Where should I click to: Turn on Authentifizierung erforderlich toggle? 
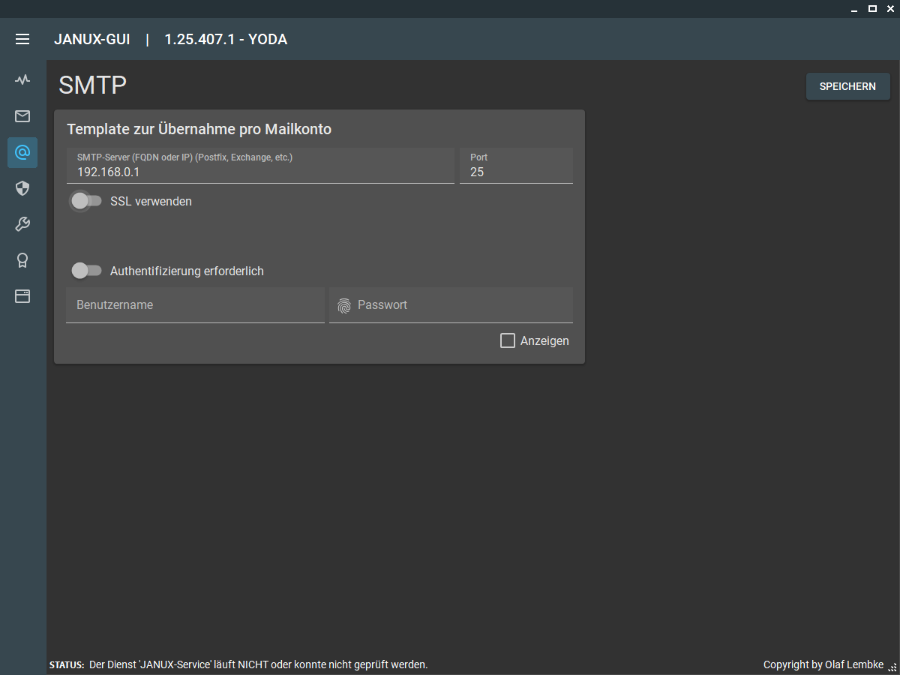[x=86, y=271]
